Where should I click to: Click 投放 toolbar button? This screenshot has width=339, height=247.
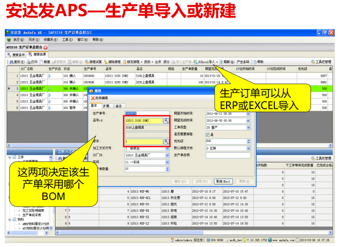(147, 62)
